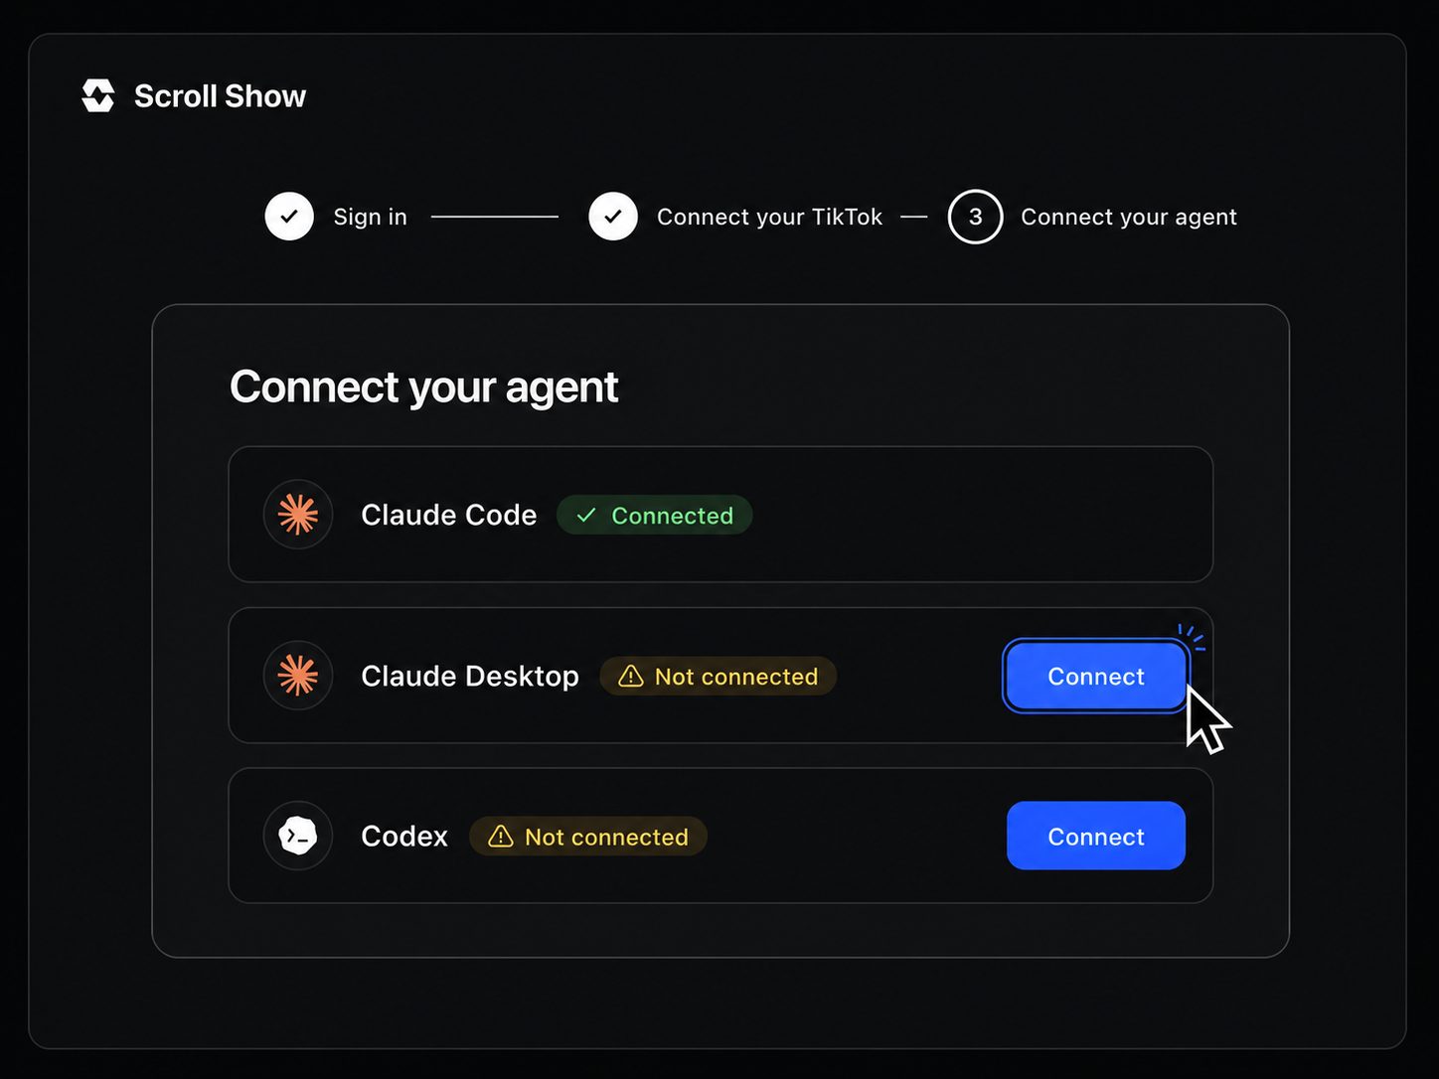Connect Codex with its Connect button
1439x1079 pixels.
(1095, 836)
